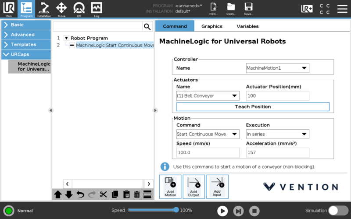This screenshot has height=219, width=351.
Task: Select MachineLogic Start Continuous Move node
Action: [x=115, y=46]
